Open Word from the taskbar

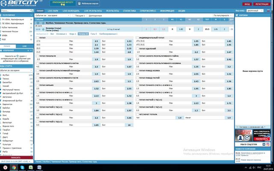tap(39, 168)
